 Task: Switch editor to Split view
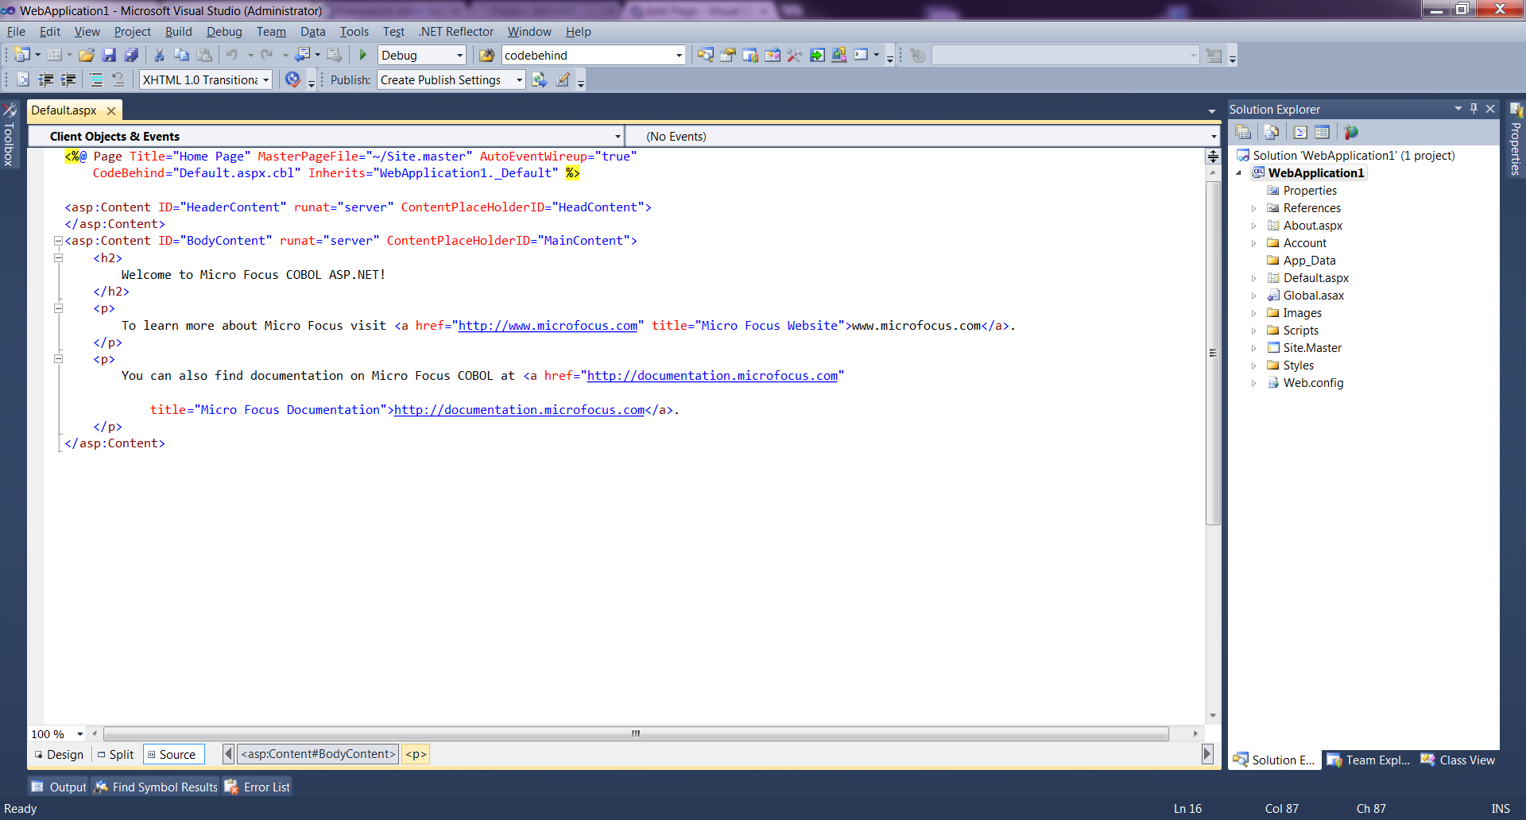tap(116, 755)
